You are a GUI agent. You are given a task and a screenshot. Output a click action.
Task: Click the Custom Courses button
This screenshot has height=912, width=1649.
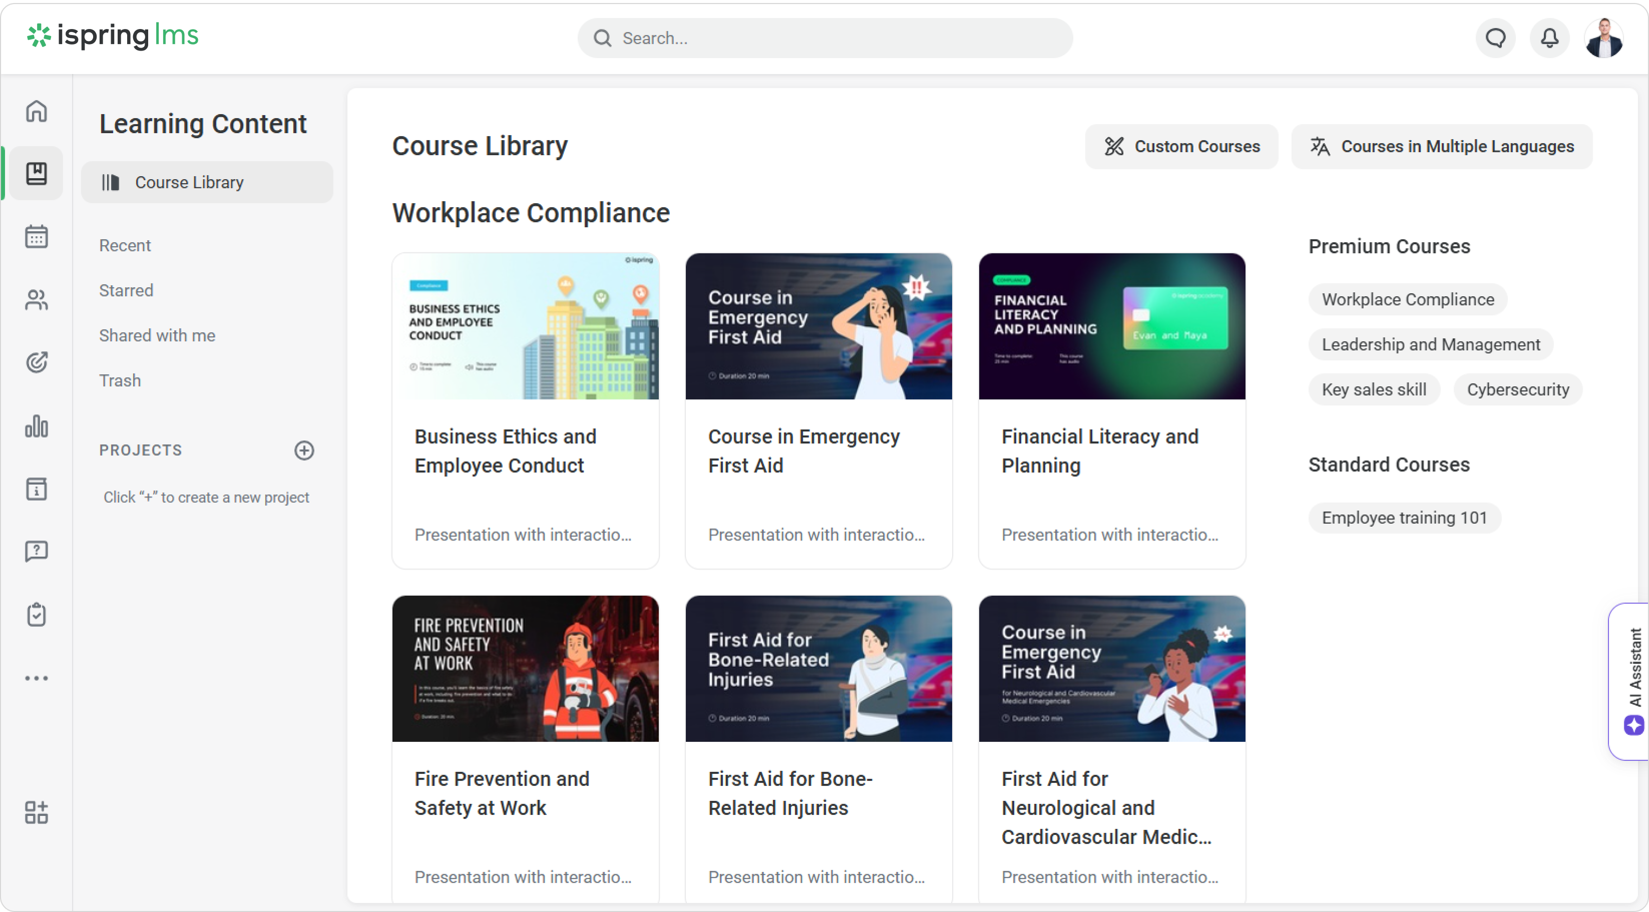coord(1182,147)
